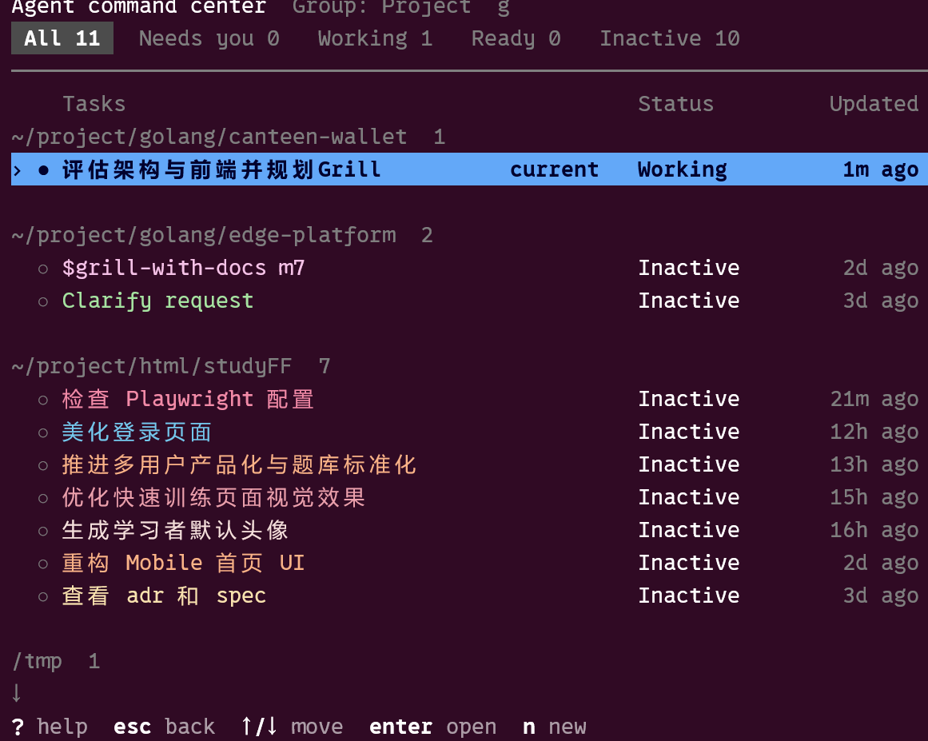928x741 pixels.
Task: Collapse the ~/project/golang/edge-platform group
Action: (222, 236)
